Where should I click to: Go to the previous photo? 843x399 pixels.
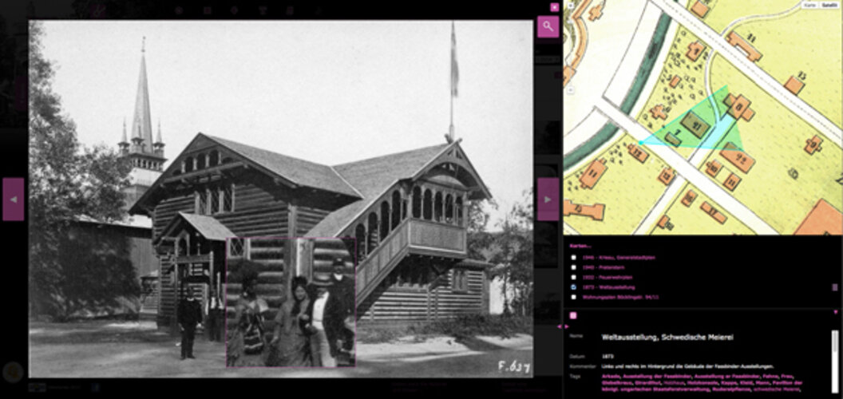click(13, 199)
